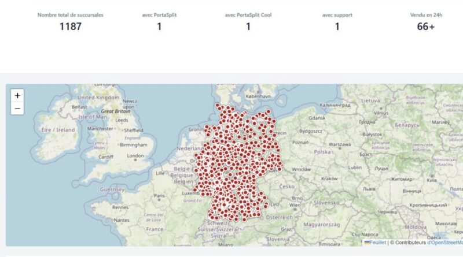Click the 'avec PortaSplit Cool' statistic

point(248,22)
